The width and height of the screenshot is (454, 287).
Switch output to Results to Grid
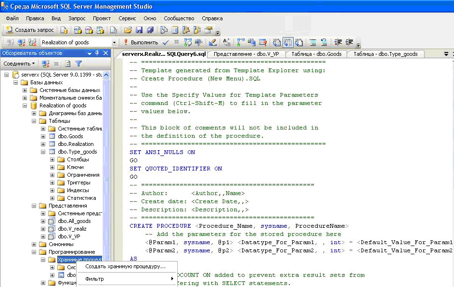point(288,42)
